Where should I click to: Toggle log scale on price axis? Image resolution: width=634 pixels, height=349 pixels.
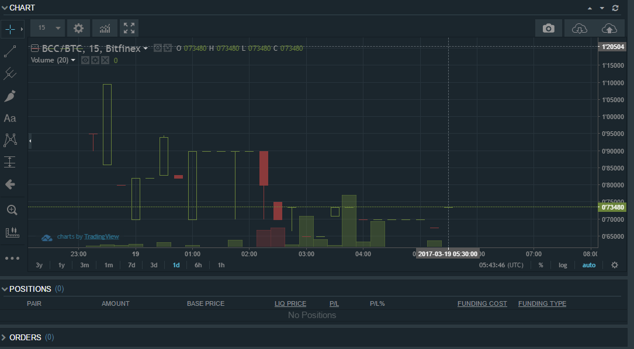(x=562, y=265)
